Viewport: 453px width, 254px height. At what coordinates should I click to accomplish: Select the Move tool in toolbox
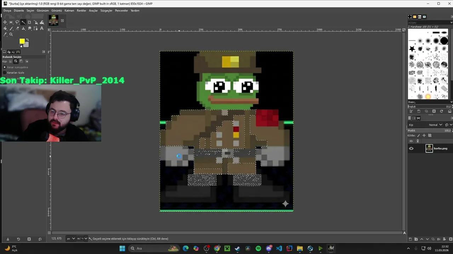tap(5, 22)
